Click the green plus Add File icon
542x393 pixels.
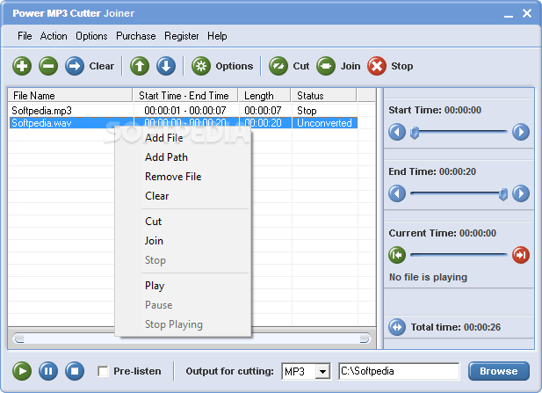(22, 66)
